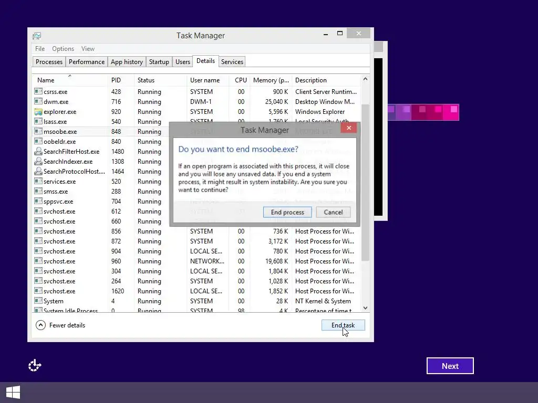
Task: Click the scrollbar down arrow
Action: pyautogui.click(x=366, y=308)
